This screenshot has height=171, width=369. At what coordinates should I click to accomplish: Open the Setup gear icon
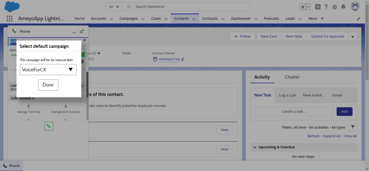coord(335,7)
